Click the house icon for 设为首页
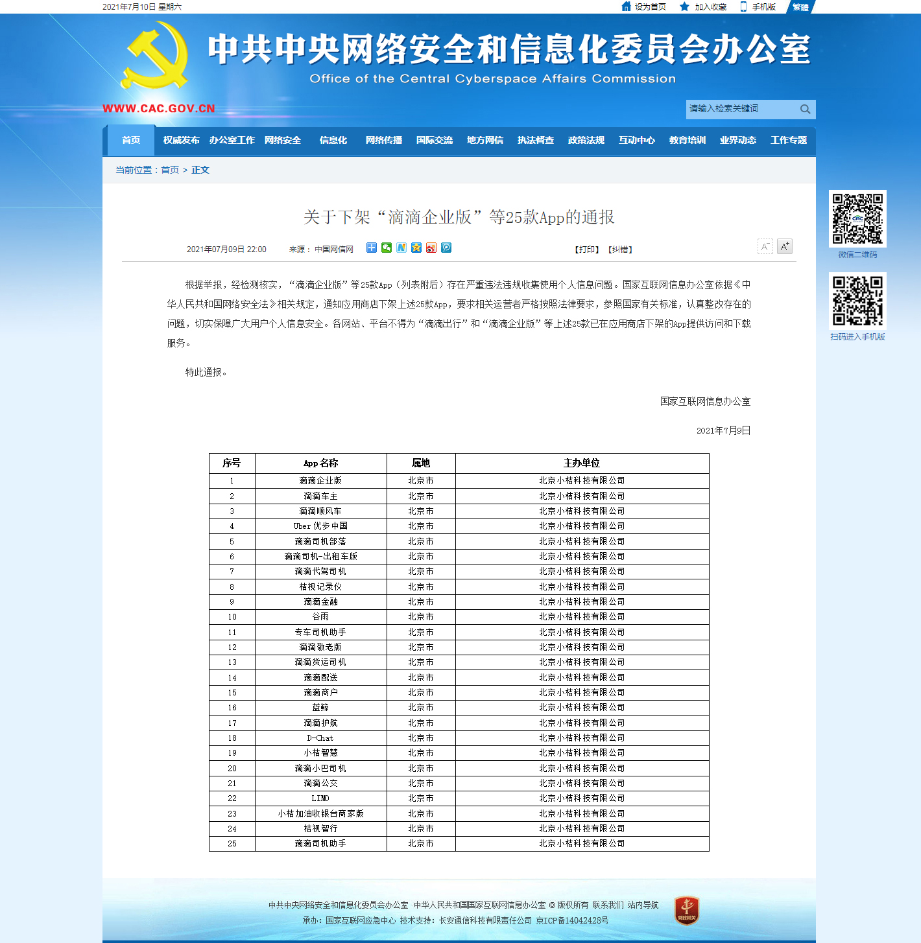 [x=626, y=6]
